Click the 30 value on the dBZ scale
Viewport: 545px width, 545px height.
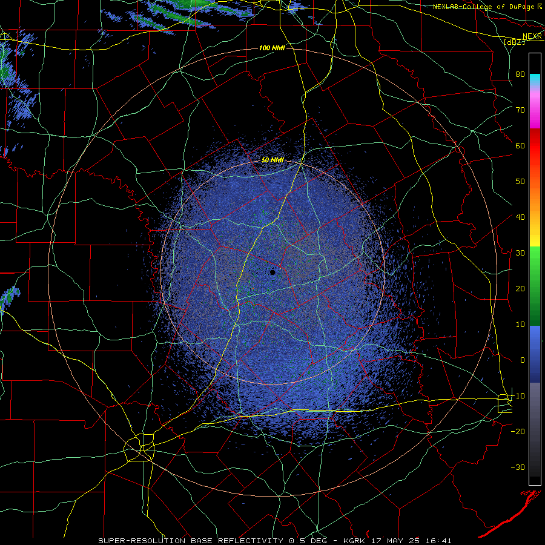(520, 253)
